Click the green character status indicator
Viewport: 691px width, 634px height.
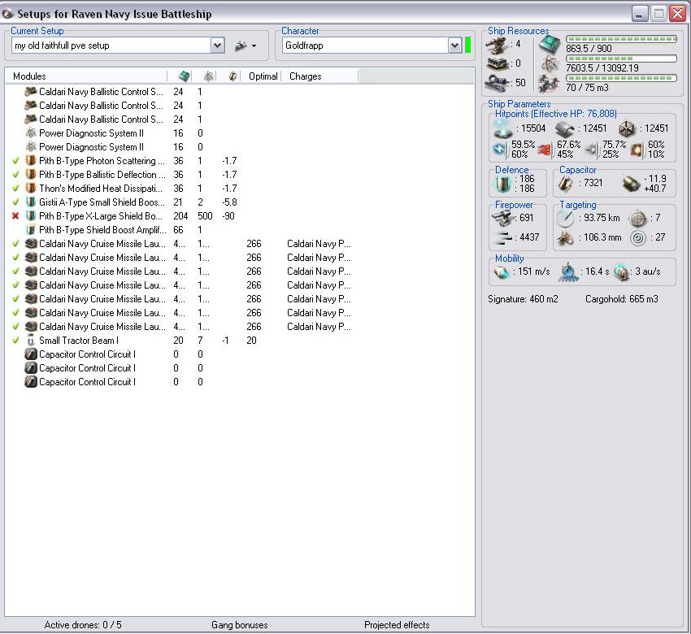click(x=467, y=46)
